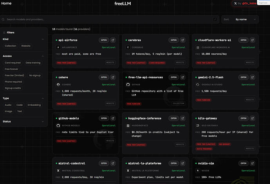
Task: Toggle the Free forever access filter
Action: [x=11, y=69]
